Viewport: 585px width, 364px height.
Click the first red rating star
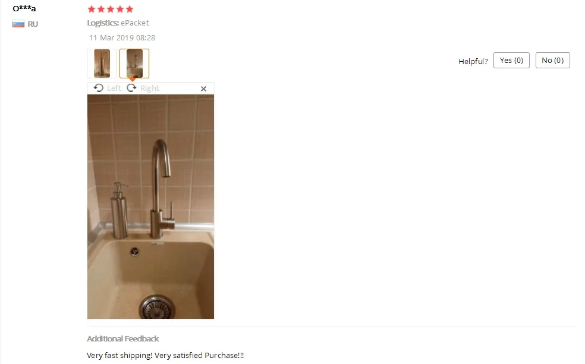92,9
